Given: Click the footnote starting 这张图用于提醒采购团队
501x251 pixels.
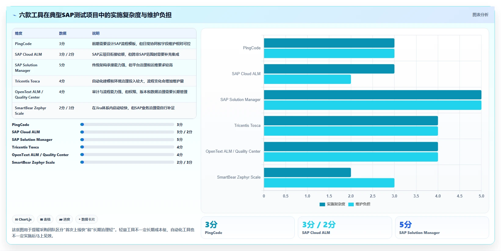Looking at the screenshot, I should [x=103, y=233].
